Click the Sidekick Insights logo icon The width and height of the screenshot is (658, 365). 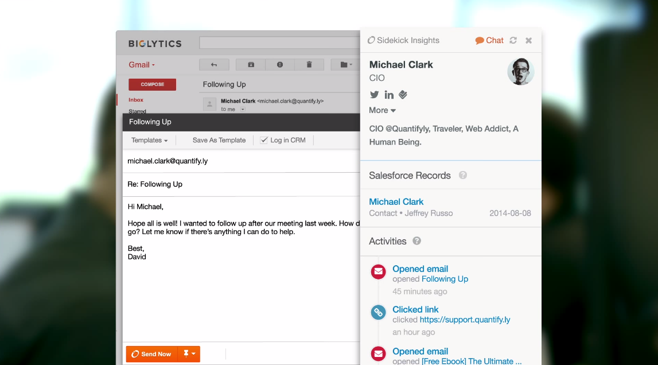click(371, 40)
